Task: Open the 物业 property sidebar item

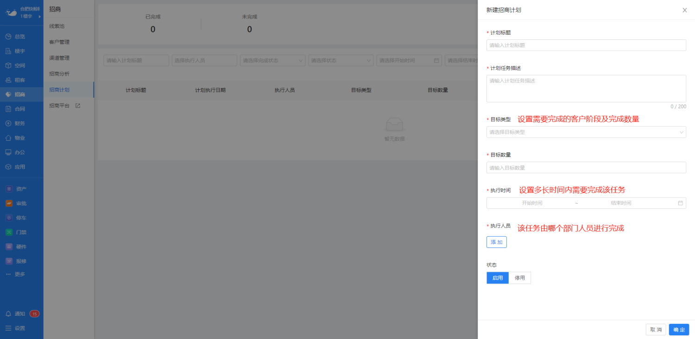Action: coord(15,138)
